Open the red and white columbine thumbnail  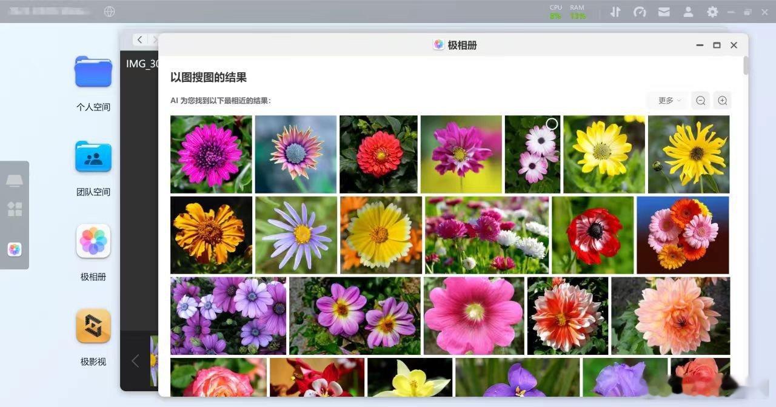317,377
